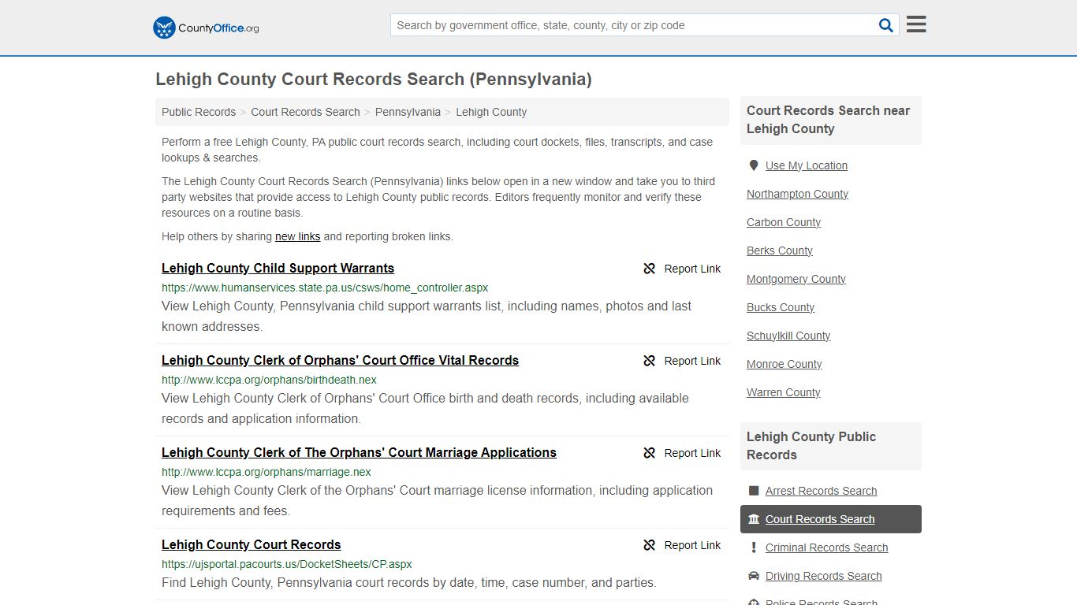Click the location pin icon
This screenshot has width=1077, height=605.
click(x=754, y=165)
